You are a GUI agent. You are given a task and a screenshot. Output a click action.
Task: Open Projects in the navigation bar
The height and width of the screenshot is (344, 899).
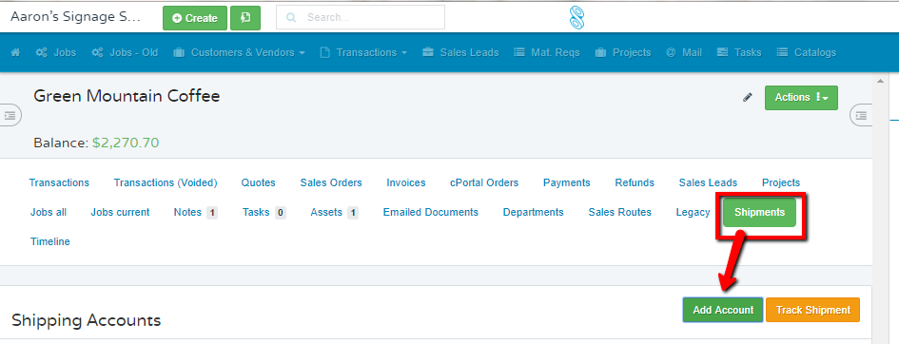623,52
